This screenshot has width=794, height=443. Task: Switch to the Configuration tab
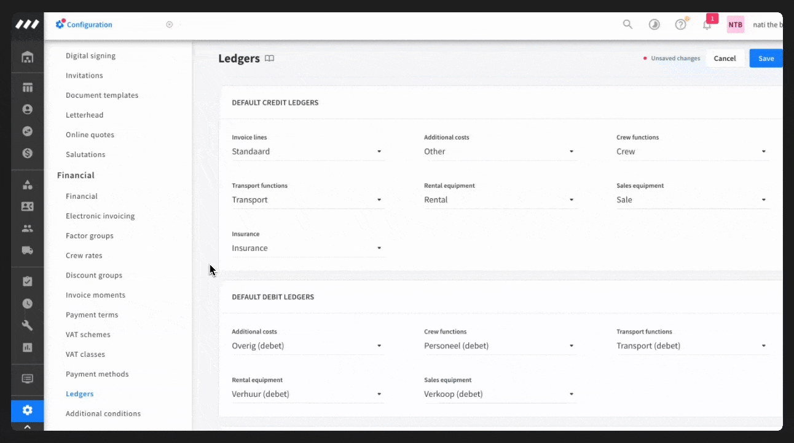tap(84, 25)
